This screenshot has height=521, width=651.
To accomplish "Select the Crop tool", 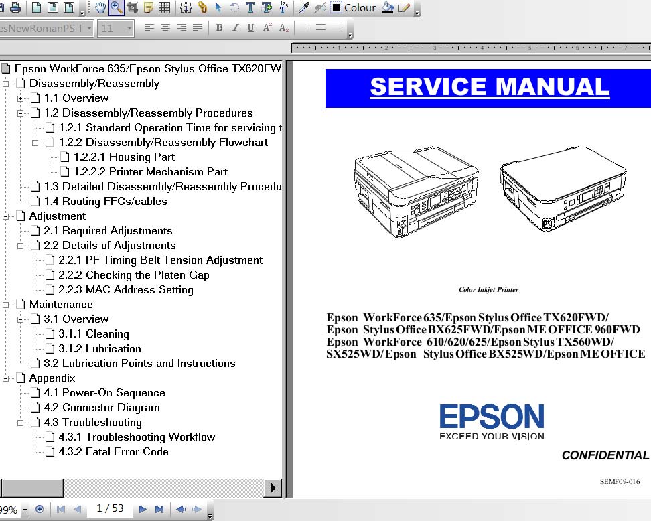I will point(133,7).
